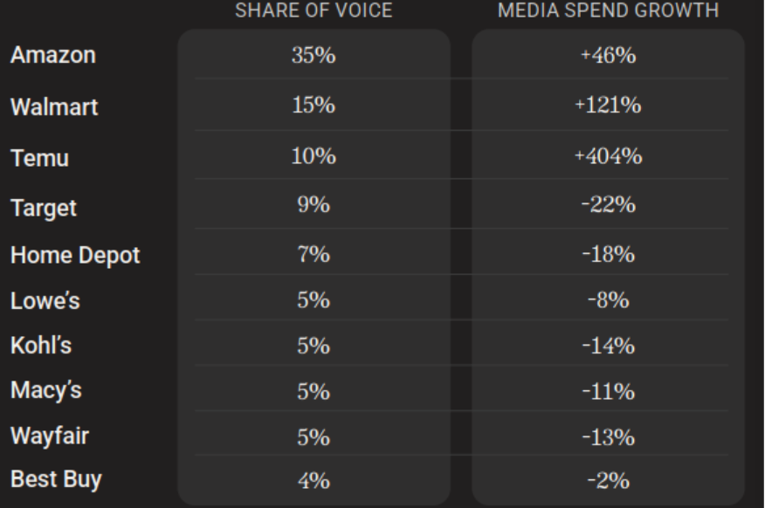The height and width of the screenshot is (508, 765).
Task: Select the Wayfair row label
Action: (50, 435)
